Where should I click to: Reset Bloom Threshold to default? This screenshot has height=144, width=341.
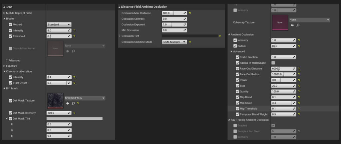click(75, 36)
